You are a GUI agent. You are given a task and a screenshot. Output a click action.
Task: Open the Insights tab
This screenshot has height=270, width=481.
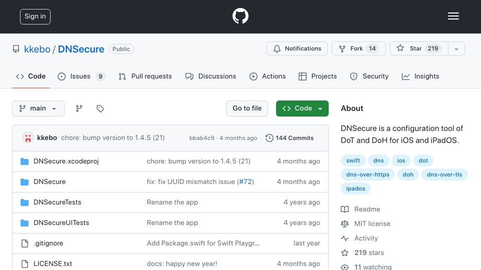click(420, 76)
